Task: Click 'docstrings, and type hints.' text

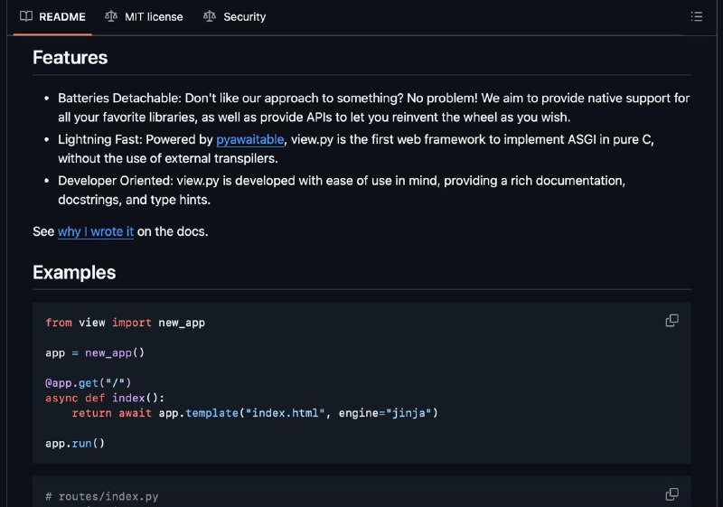Action: pyautogui.click(x=134, y=200)
